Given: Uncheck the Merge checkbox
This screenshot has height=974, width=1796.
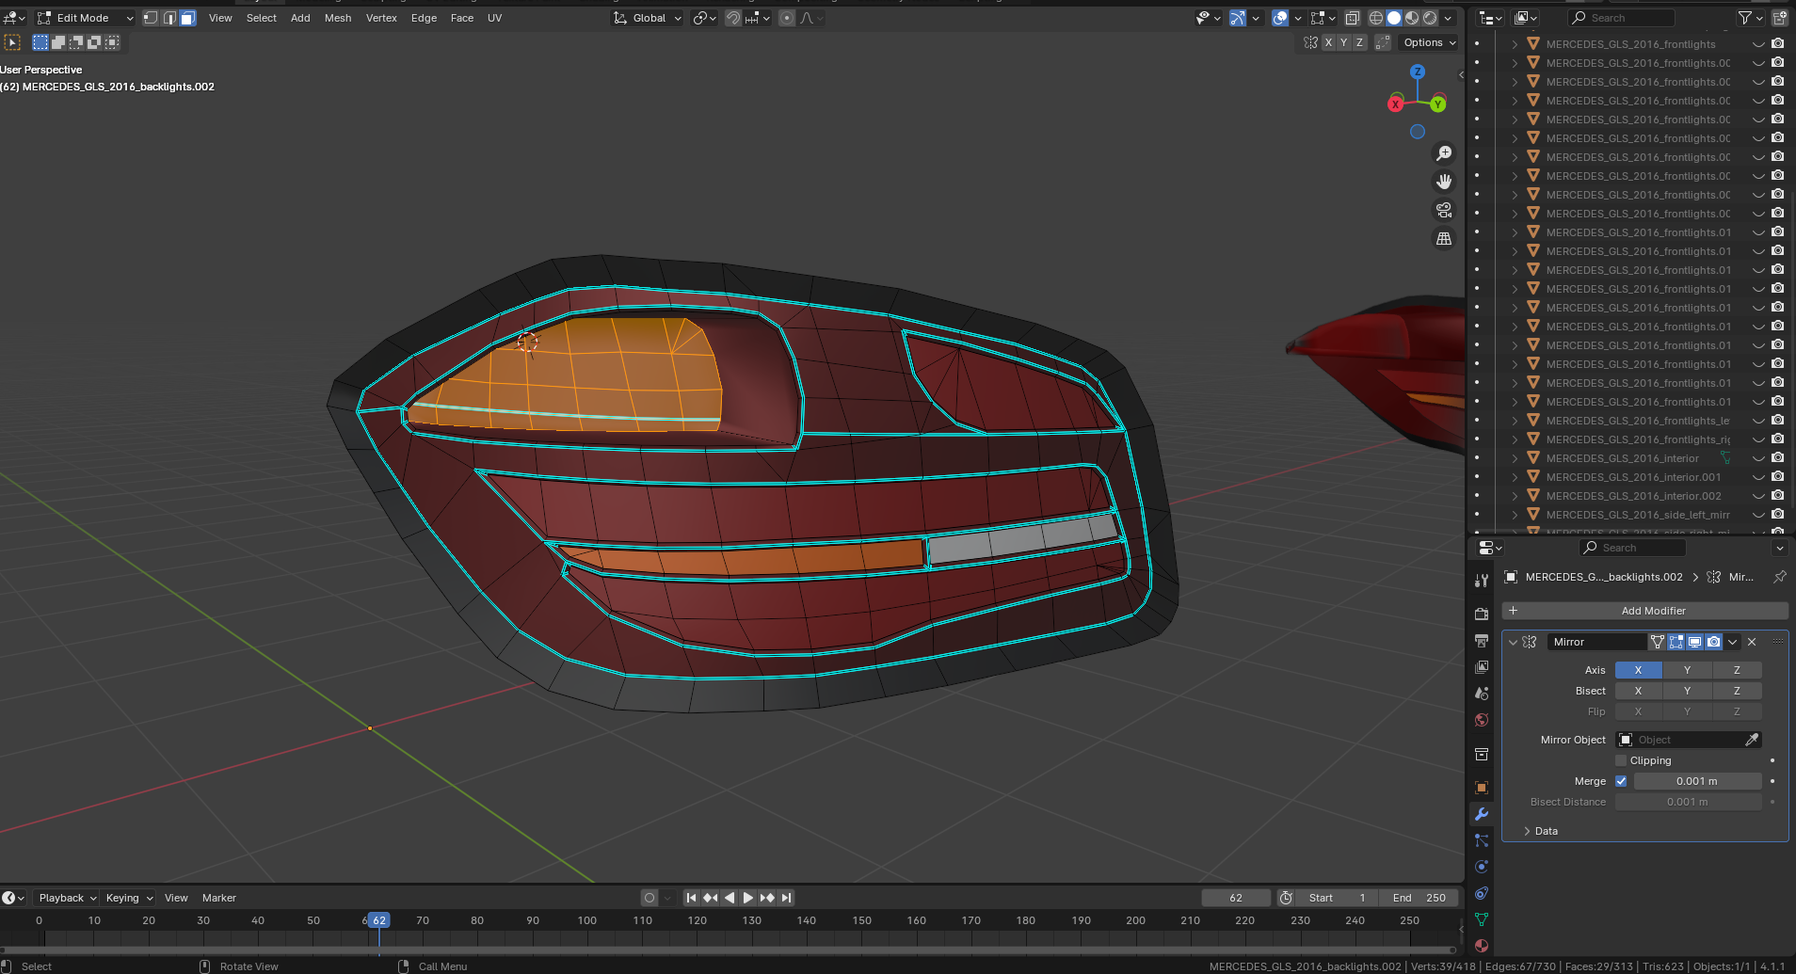Looking at the screenshot, I should click(1621, 781).
